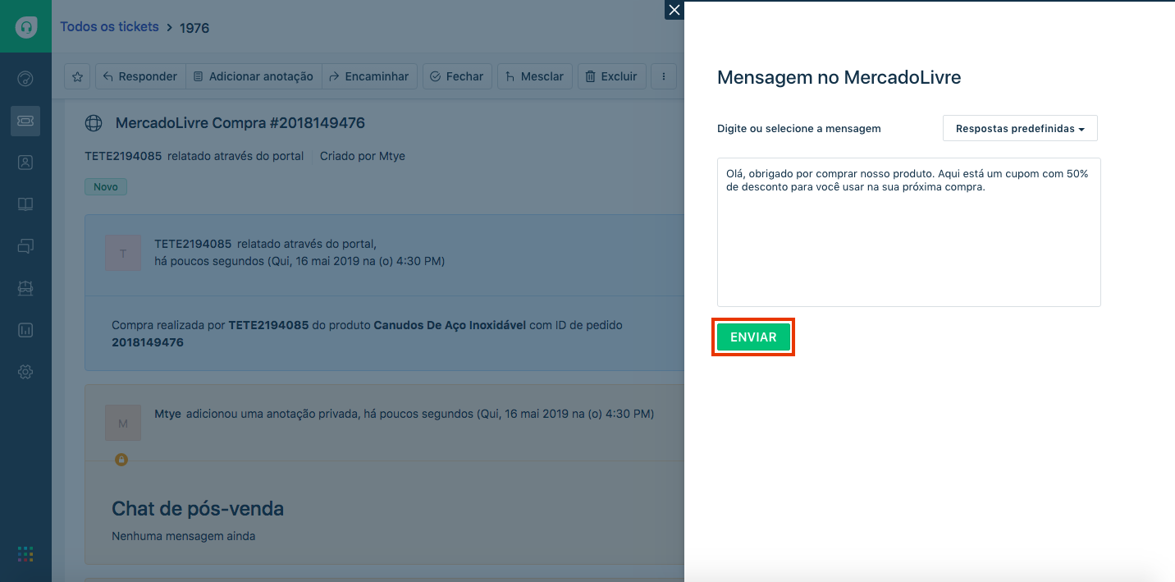Star this ticket with the star icon
1175x582 pixels.
[x=77, y=76]
